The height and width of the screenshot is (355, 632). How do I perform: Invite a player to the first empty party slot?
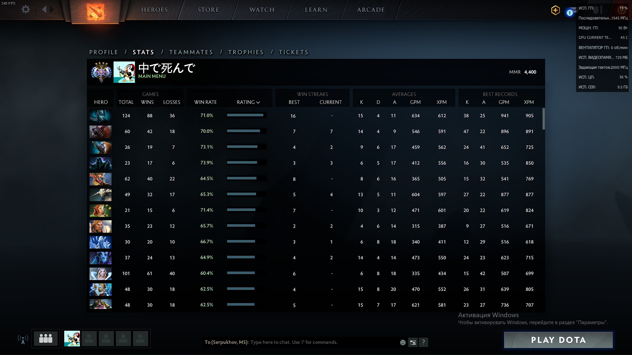(x=89, y=339)
